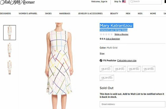
Task: Choose size UK 12 (8)
Action: (149, 69)
